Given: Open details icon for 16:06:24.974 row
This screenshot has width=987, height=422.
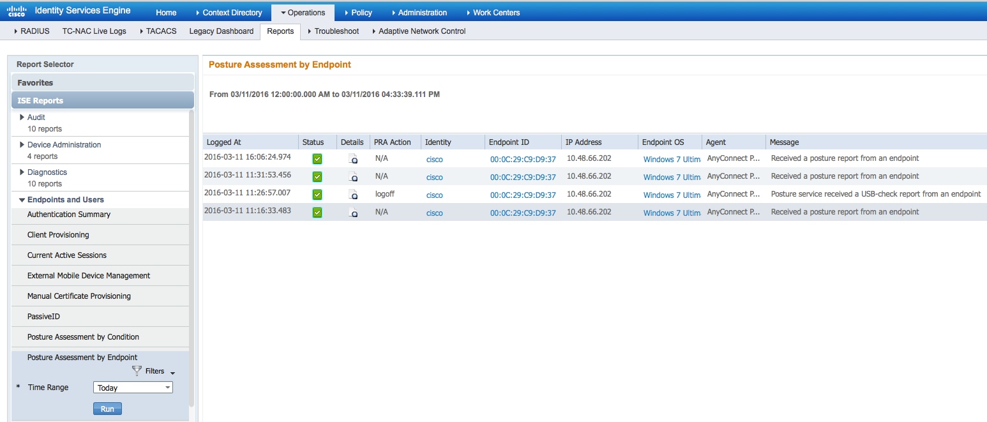Looking at the screenshot, I should click(352, 159).
